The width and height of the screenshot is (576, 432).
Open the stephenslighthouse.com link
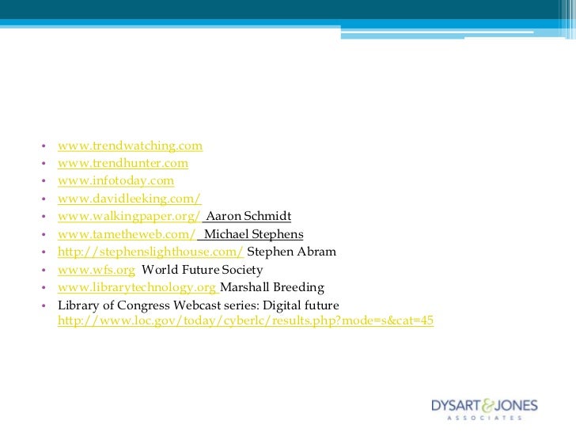(150, 252)
